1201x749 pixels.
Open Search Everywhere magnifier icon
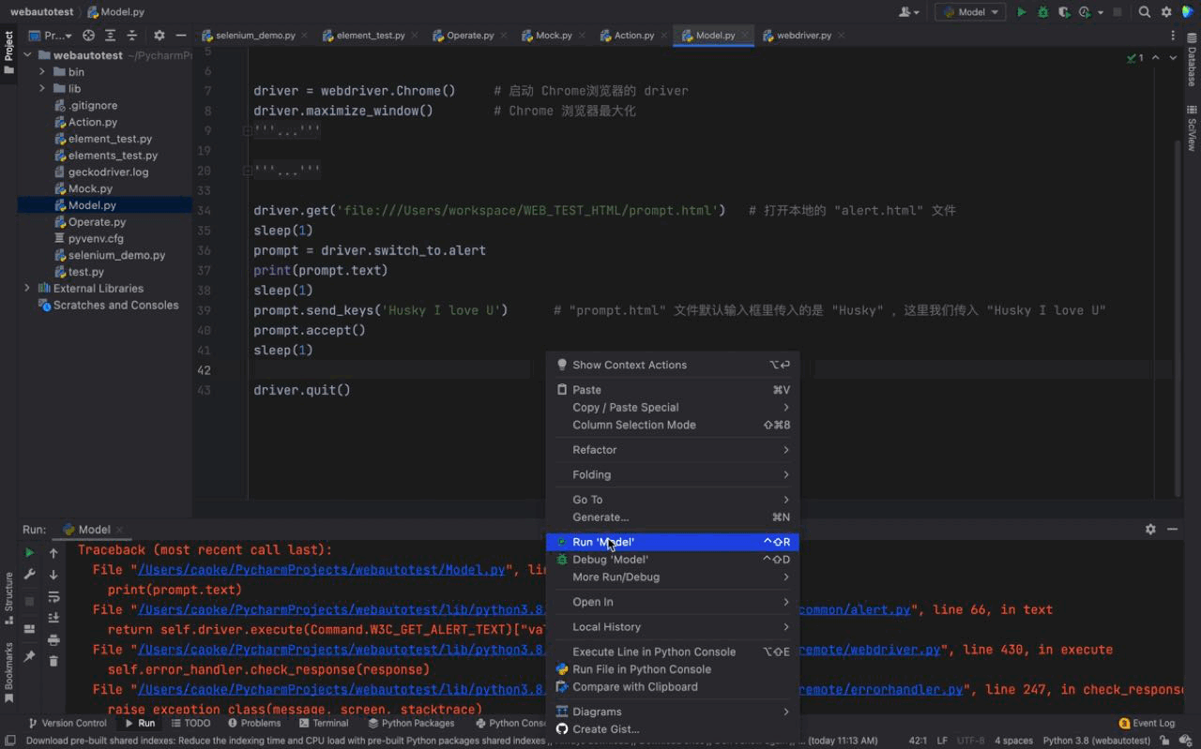(x=1145, y=12)
